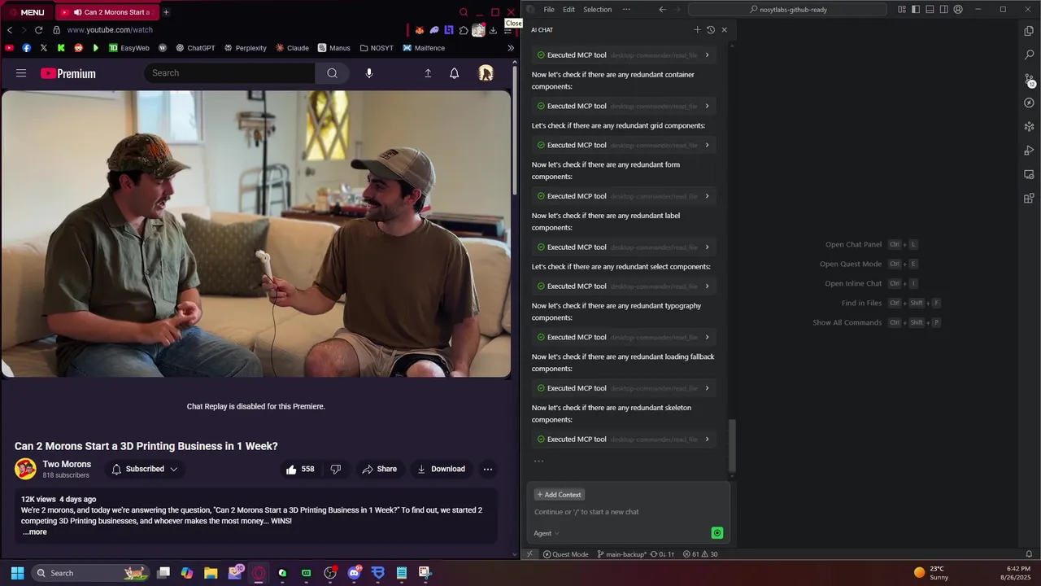Screen dimensions: 1041x586
Task: Click the YouTube upload/create icon
Action: 428,73
